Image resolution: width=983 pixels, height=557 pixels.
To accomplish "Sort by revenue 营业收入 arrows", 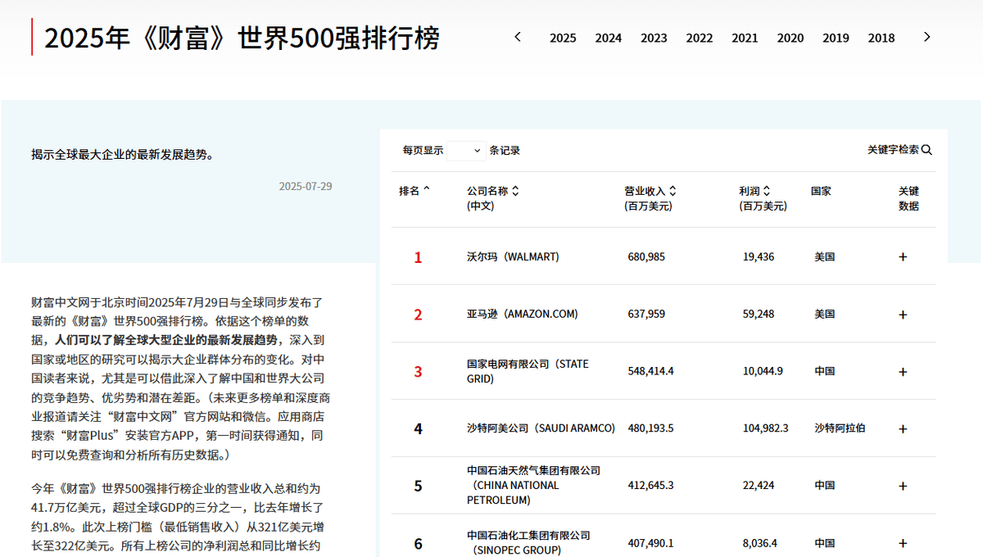I will [673, 191].
